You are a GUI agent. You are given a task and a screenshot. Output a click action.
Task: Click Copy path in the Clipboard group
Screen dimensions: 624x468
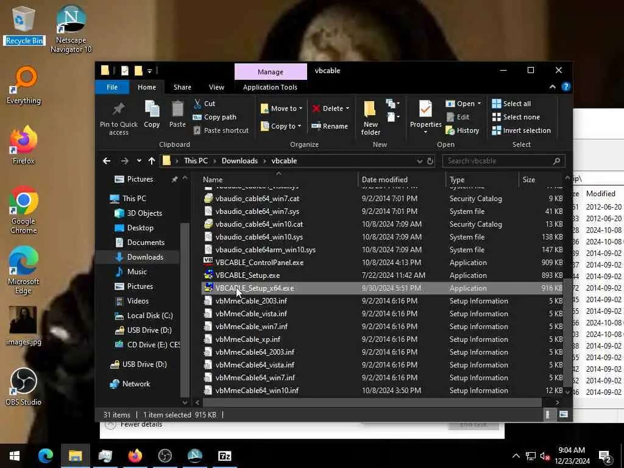click(x=214, y=117)
